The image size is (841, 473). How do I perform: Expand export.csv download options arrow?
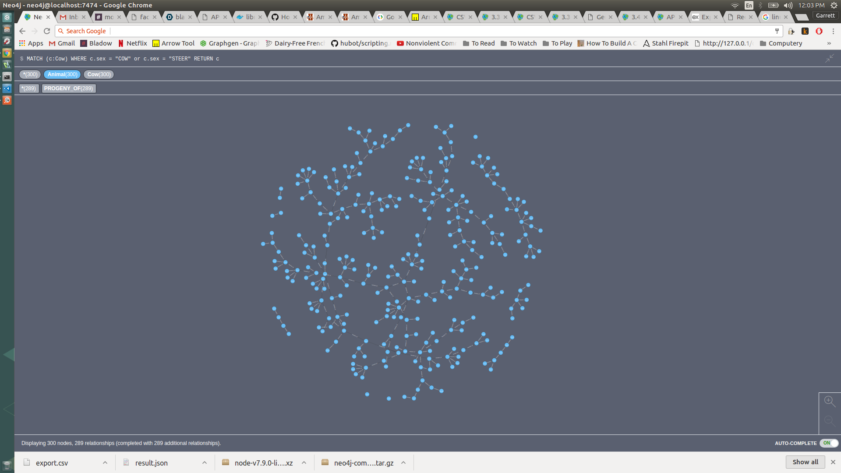tap(105, 463)
